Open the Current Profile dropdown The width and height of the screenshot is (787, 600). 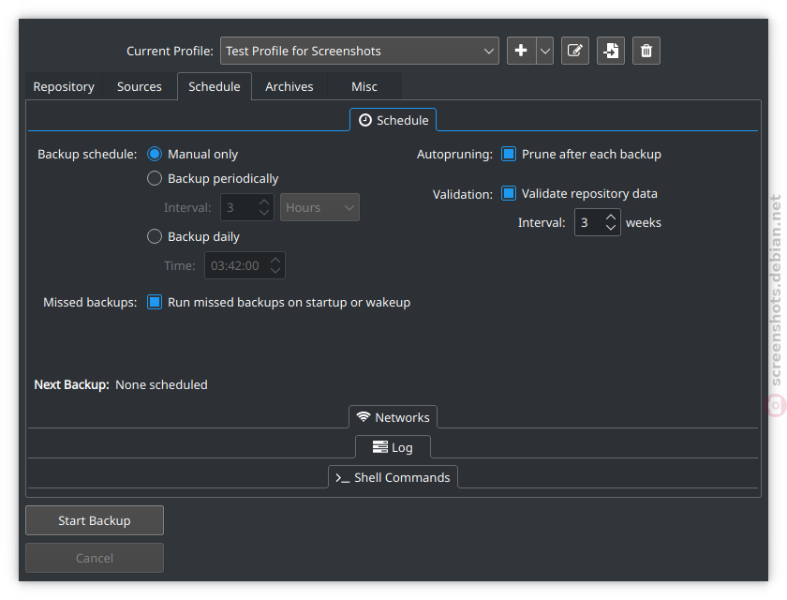point(360,51)
